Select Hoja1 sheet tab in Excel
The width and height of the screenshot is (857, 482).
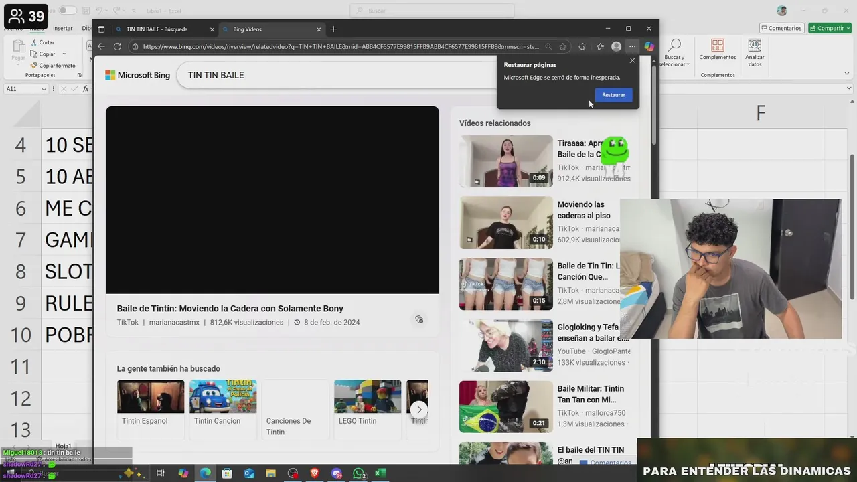tap(63, 446)
